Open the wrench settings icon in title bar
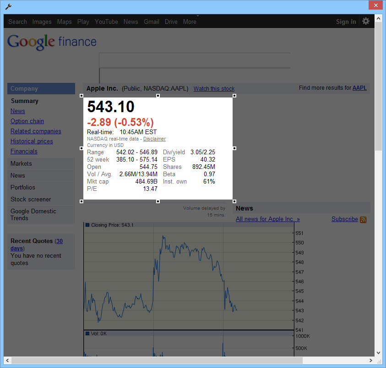This screenshot has height=368, width=386. click(x=8, y=6)
